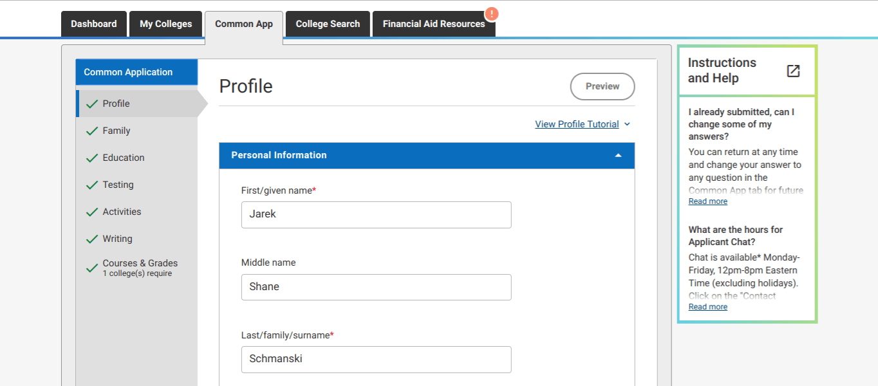Click the green checkmark beside Family
Viewport: 878px width, 386px height.
(x=92, y=131)
